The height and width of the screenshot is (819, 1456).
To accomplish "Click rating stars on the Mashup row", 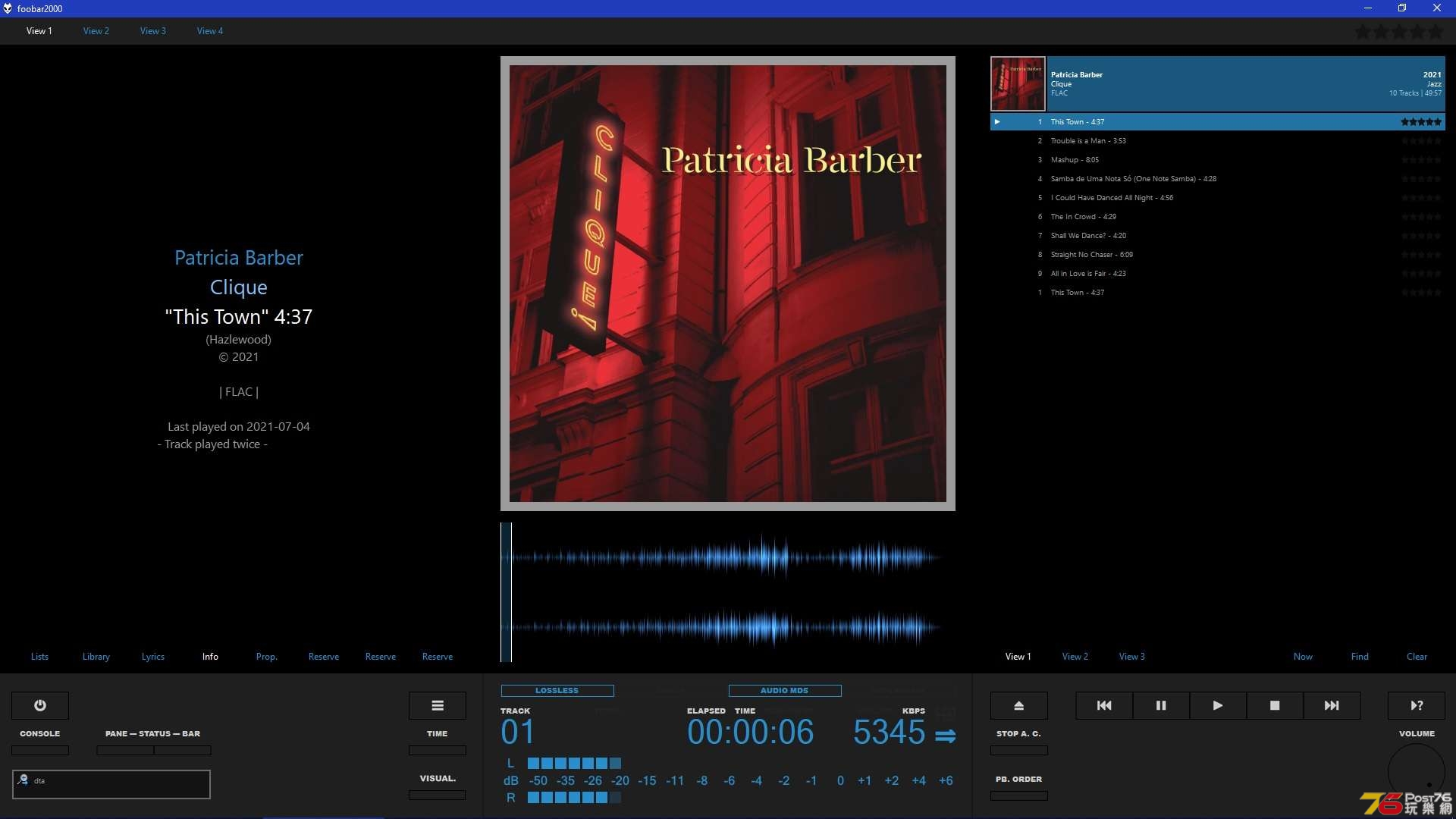I will (x=1421, y=160).
